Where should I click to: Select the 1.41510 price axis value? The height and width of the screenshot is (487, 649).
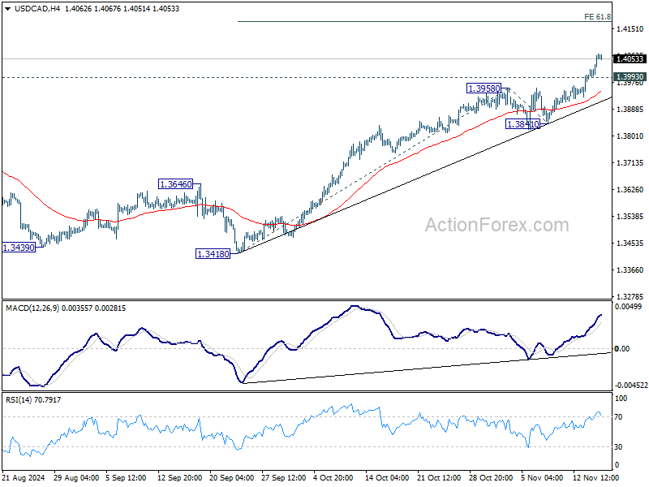point(630,29)
